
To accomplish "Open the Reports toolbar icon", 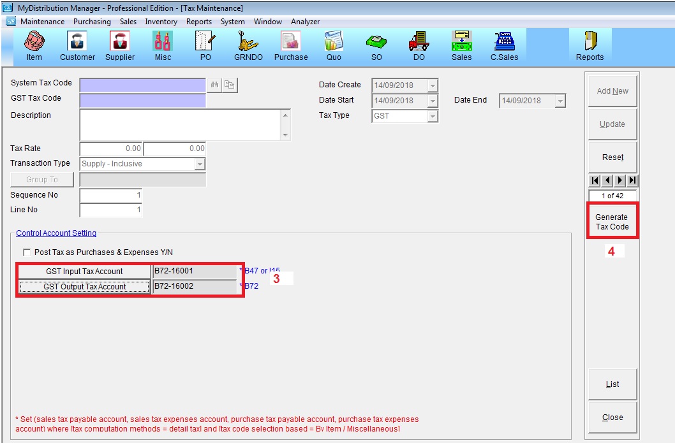I will [590, 46].
